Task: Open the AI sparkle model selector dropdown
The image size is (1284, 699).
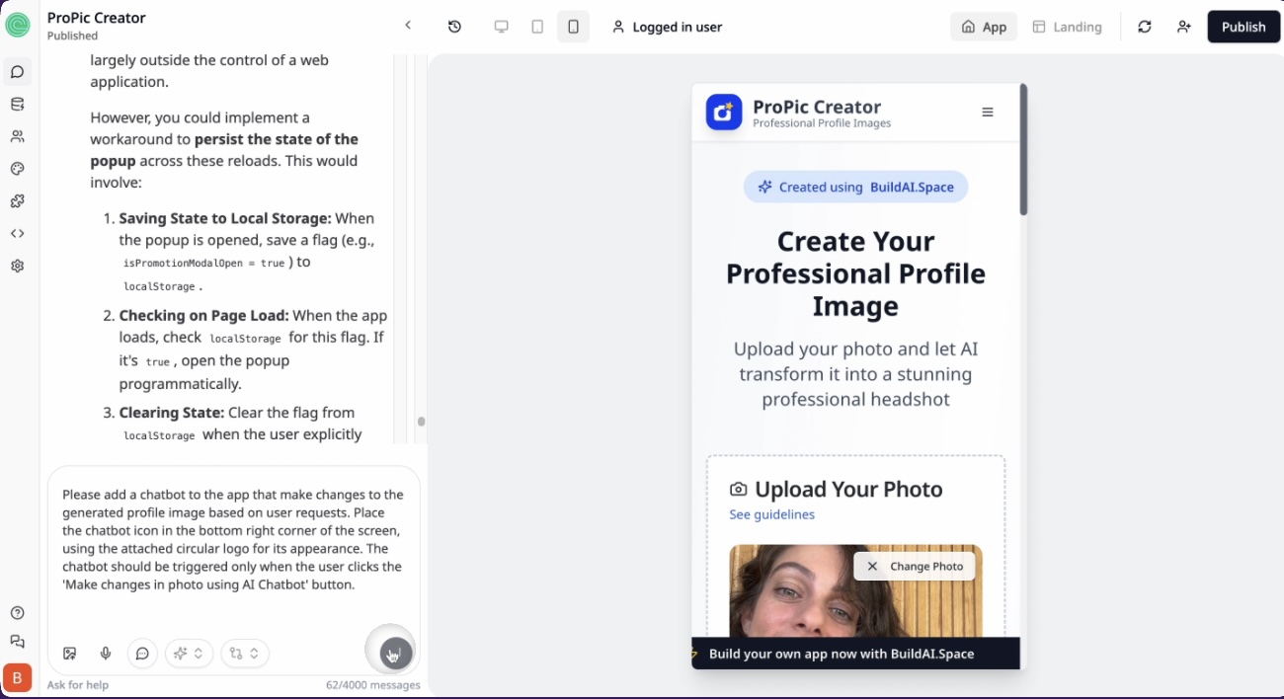Action: [189, 654]
